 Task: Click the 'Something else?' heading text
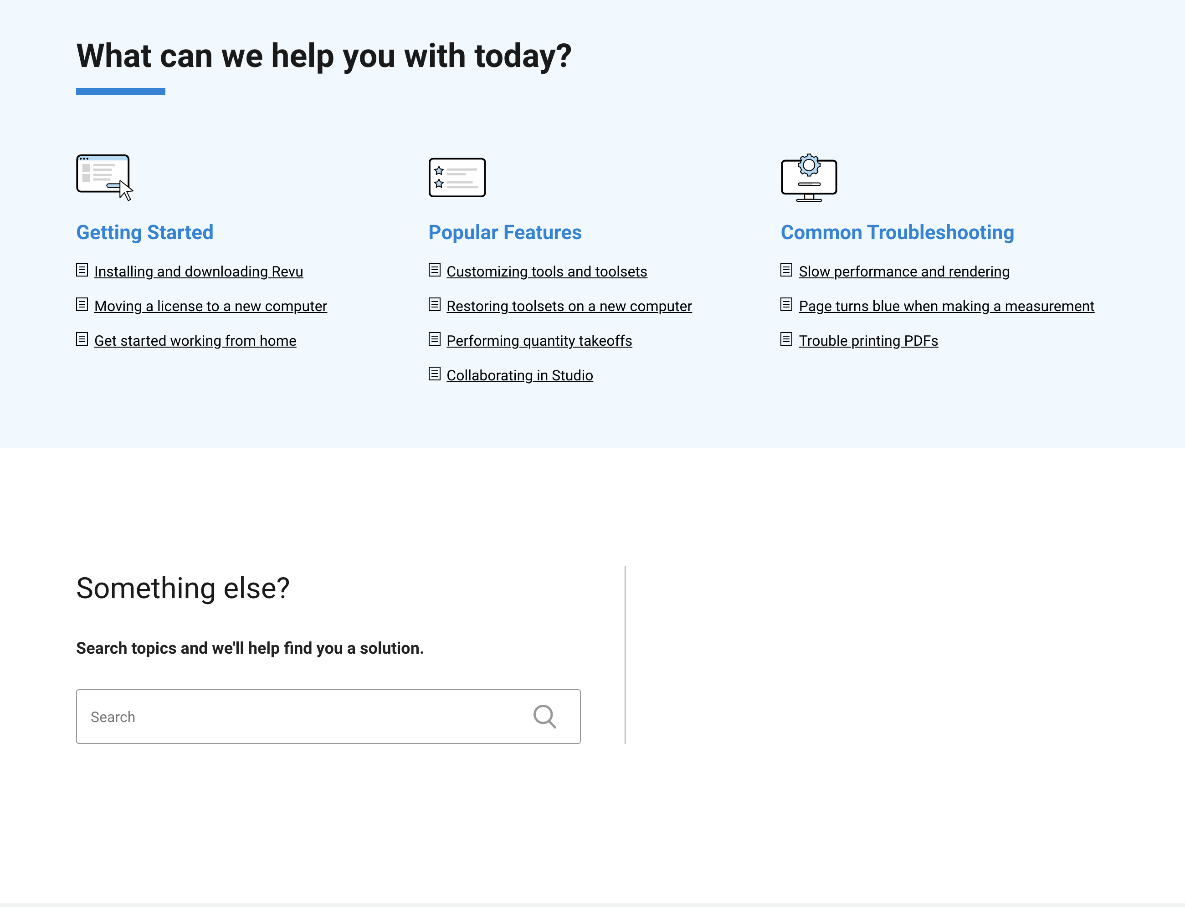(183, 589)
